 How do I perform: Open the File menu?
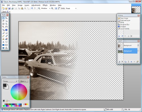point(3,5)
